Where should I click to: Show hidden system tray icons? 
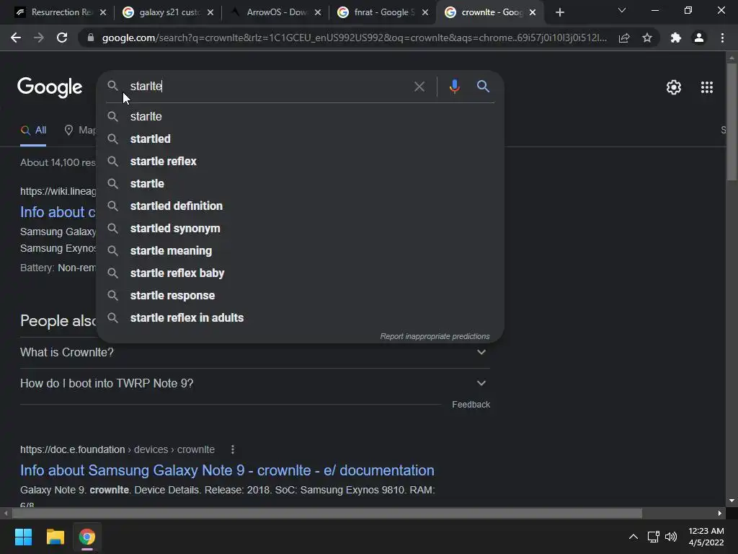tap(633, 537)
